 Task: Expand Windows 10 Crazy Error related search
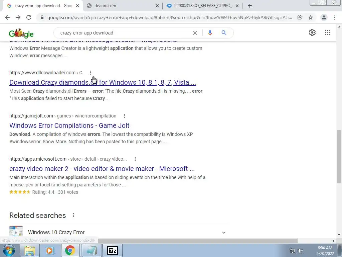coord(223,233)
